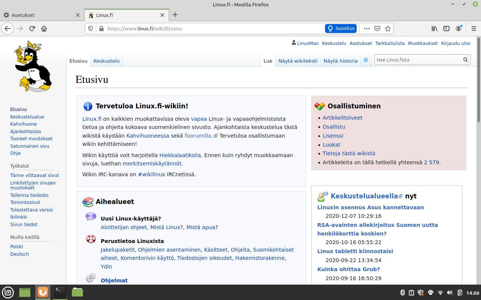481x300 pixels.
Task: Open the Firefox hamburger menu
Action: point(473,28)
